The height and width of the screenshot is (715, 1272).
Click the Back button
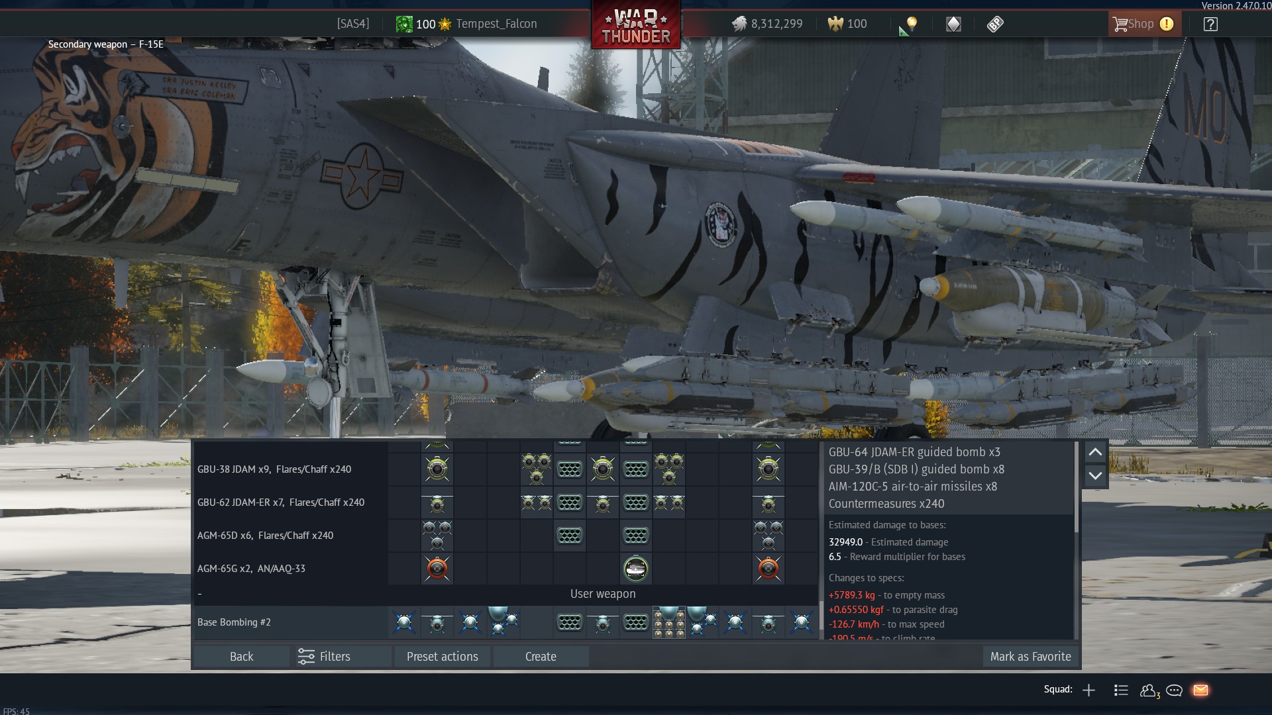pos(241,656)
